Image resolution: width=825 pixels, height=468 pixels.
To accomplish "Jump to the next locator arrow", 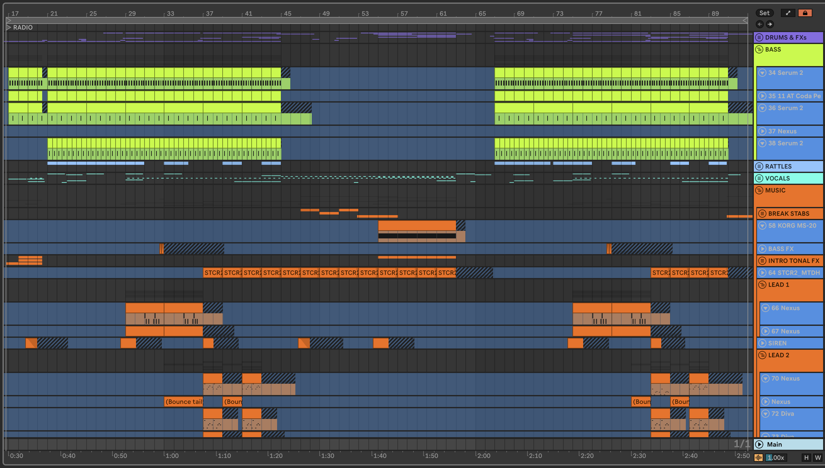I will click(x=770, y=24).
